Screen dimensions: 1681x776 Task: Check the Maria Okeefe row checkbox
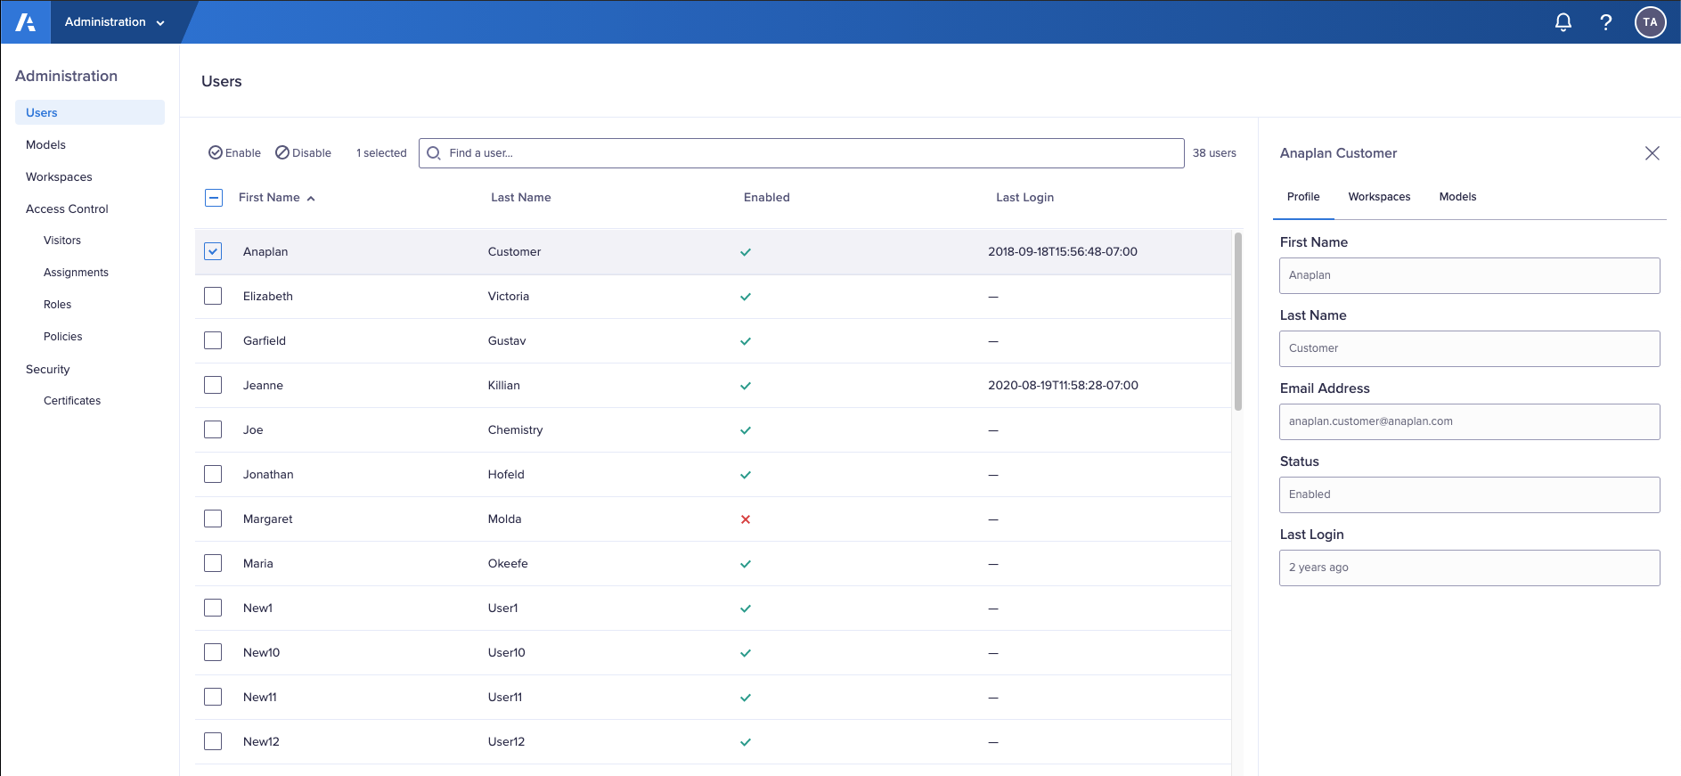213,563
